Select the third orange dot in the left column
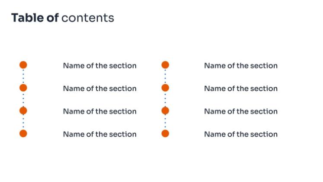This screenshot has width=323, height=182. pos(23,111)
